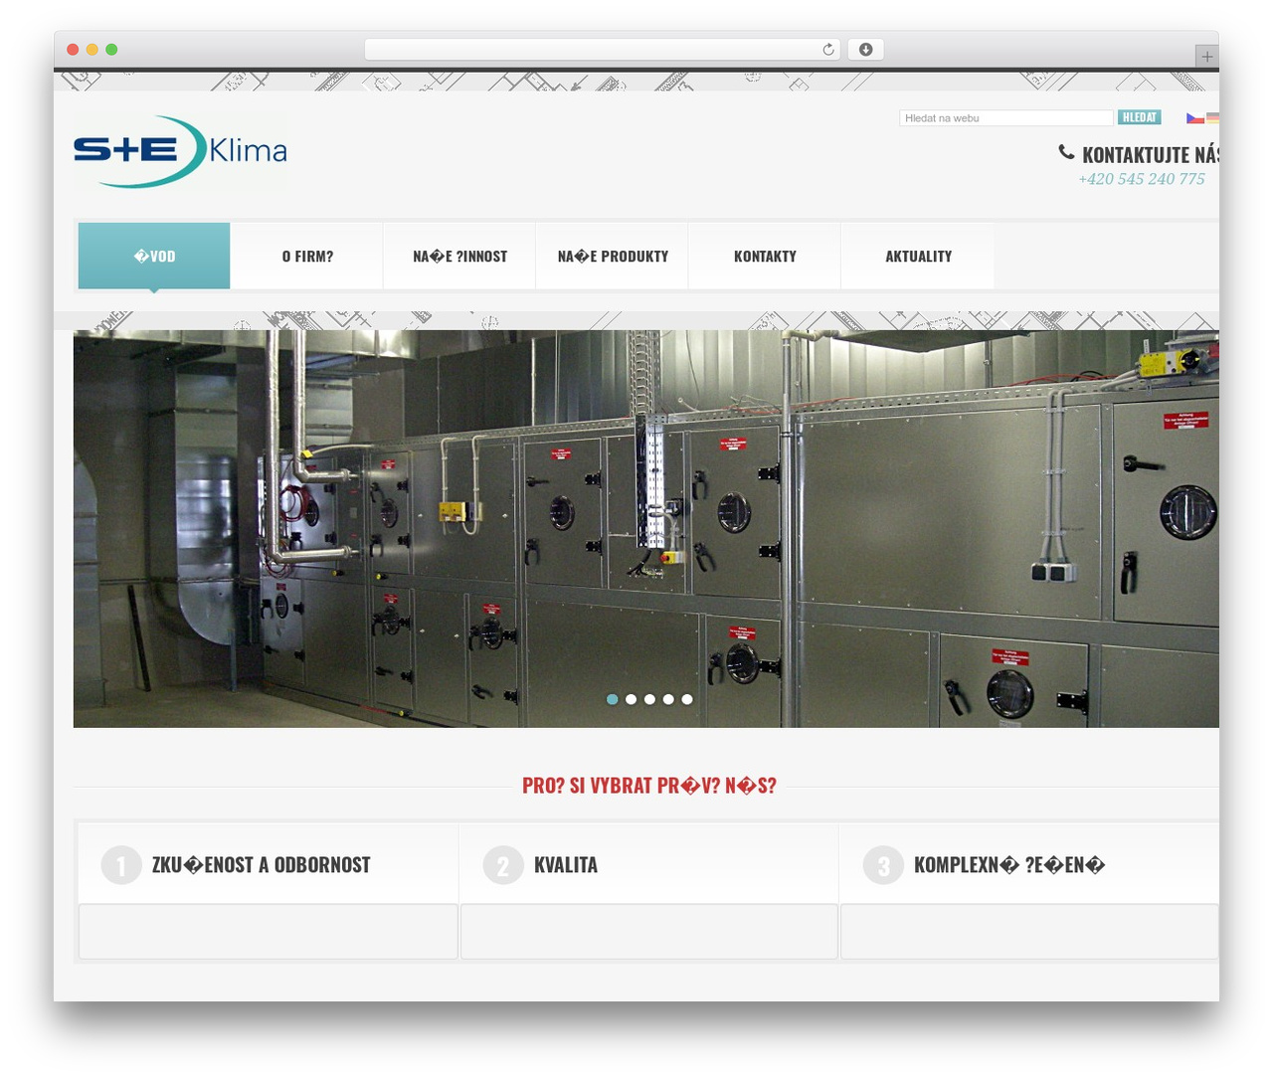The width and height of the screenshot is (1273, 1078).
Task: Select the fifth slider dot
Action: 687,699
